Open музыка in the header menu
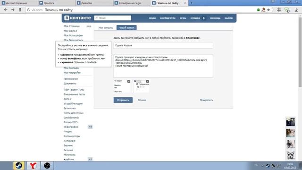The image size is (302, 170). tap(195, 18)
